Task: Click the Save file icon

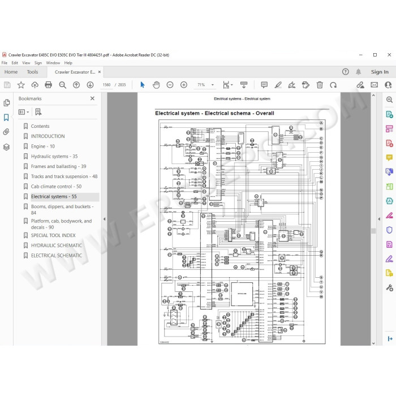Action: [7, 85]
